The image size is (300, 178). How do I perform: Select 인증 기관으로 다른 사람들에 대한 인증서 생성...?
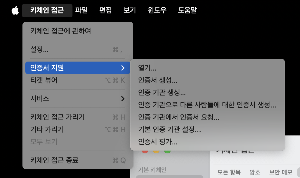[208, 105]
